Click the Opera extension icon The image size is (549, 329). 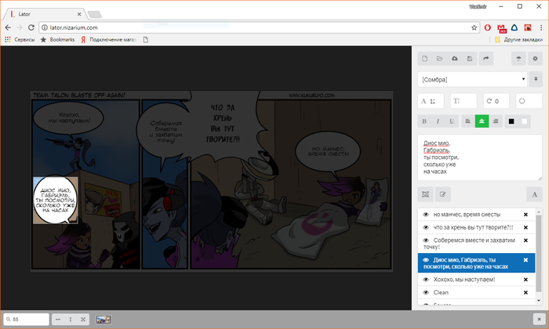(487, 27)
